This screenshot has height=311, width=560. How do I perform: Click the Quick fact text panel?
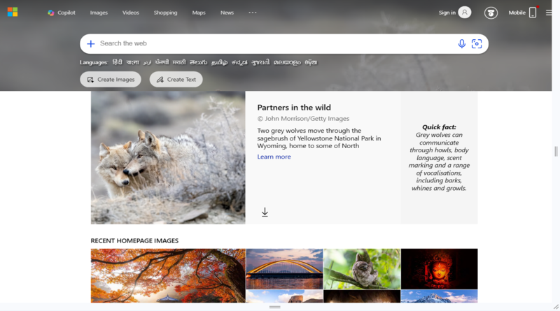pos(439,158)
